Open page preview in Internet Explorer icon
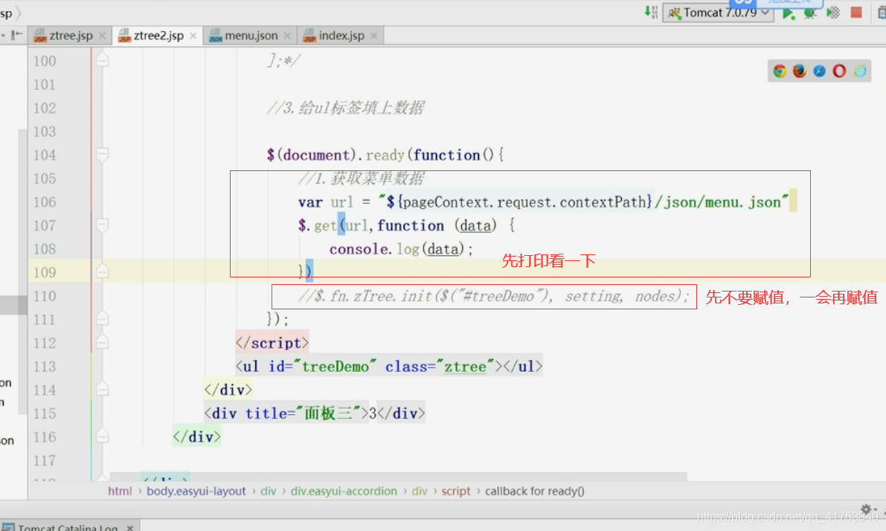The width and height of the screenshot is (886, 531). [860, 71]
